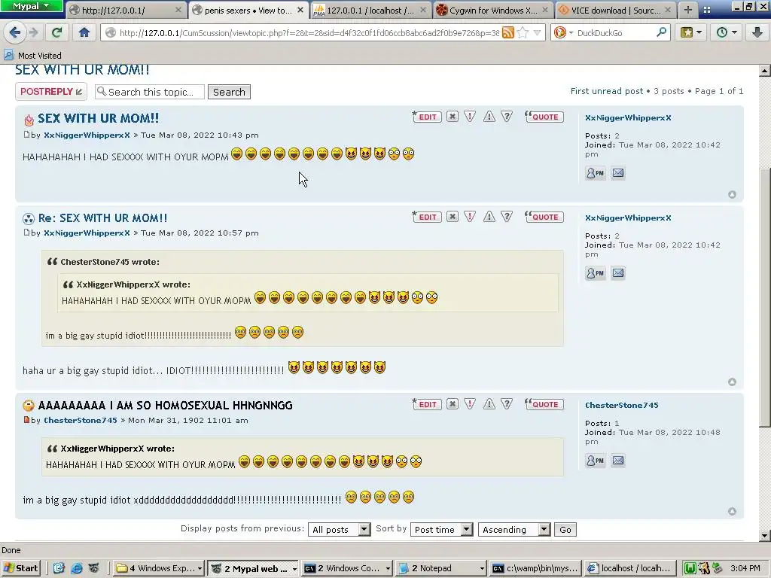Bookmark this page with the star icon
771x578 pixels.
pos(523,32)
